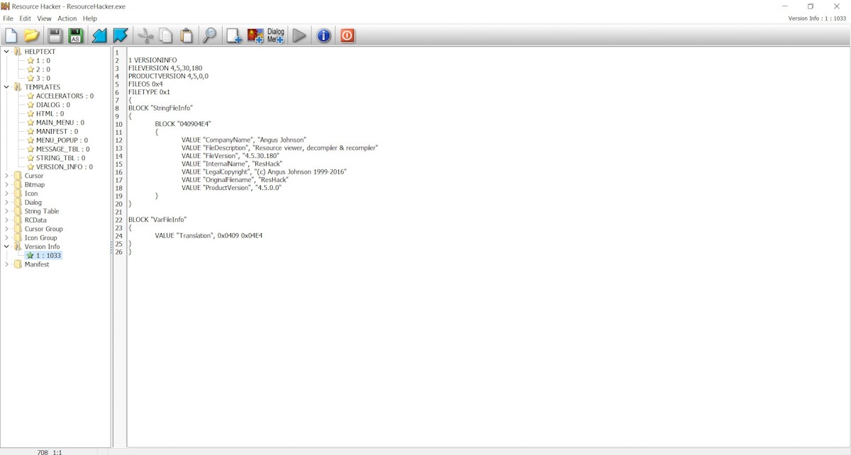Open the Help menu
Viewport: 851px width, 455px height.
click(x=90, y=18)
